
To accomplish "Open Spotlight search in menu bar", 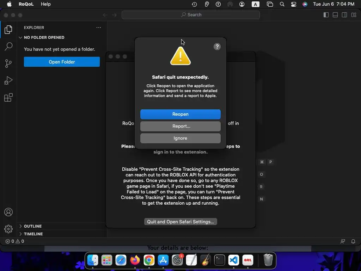I will 282,4.
